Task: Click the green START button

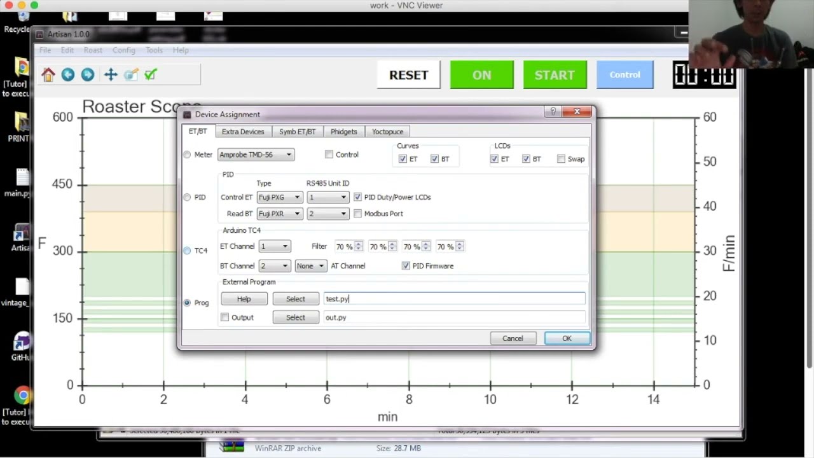Action: (555, 75)
